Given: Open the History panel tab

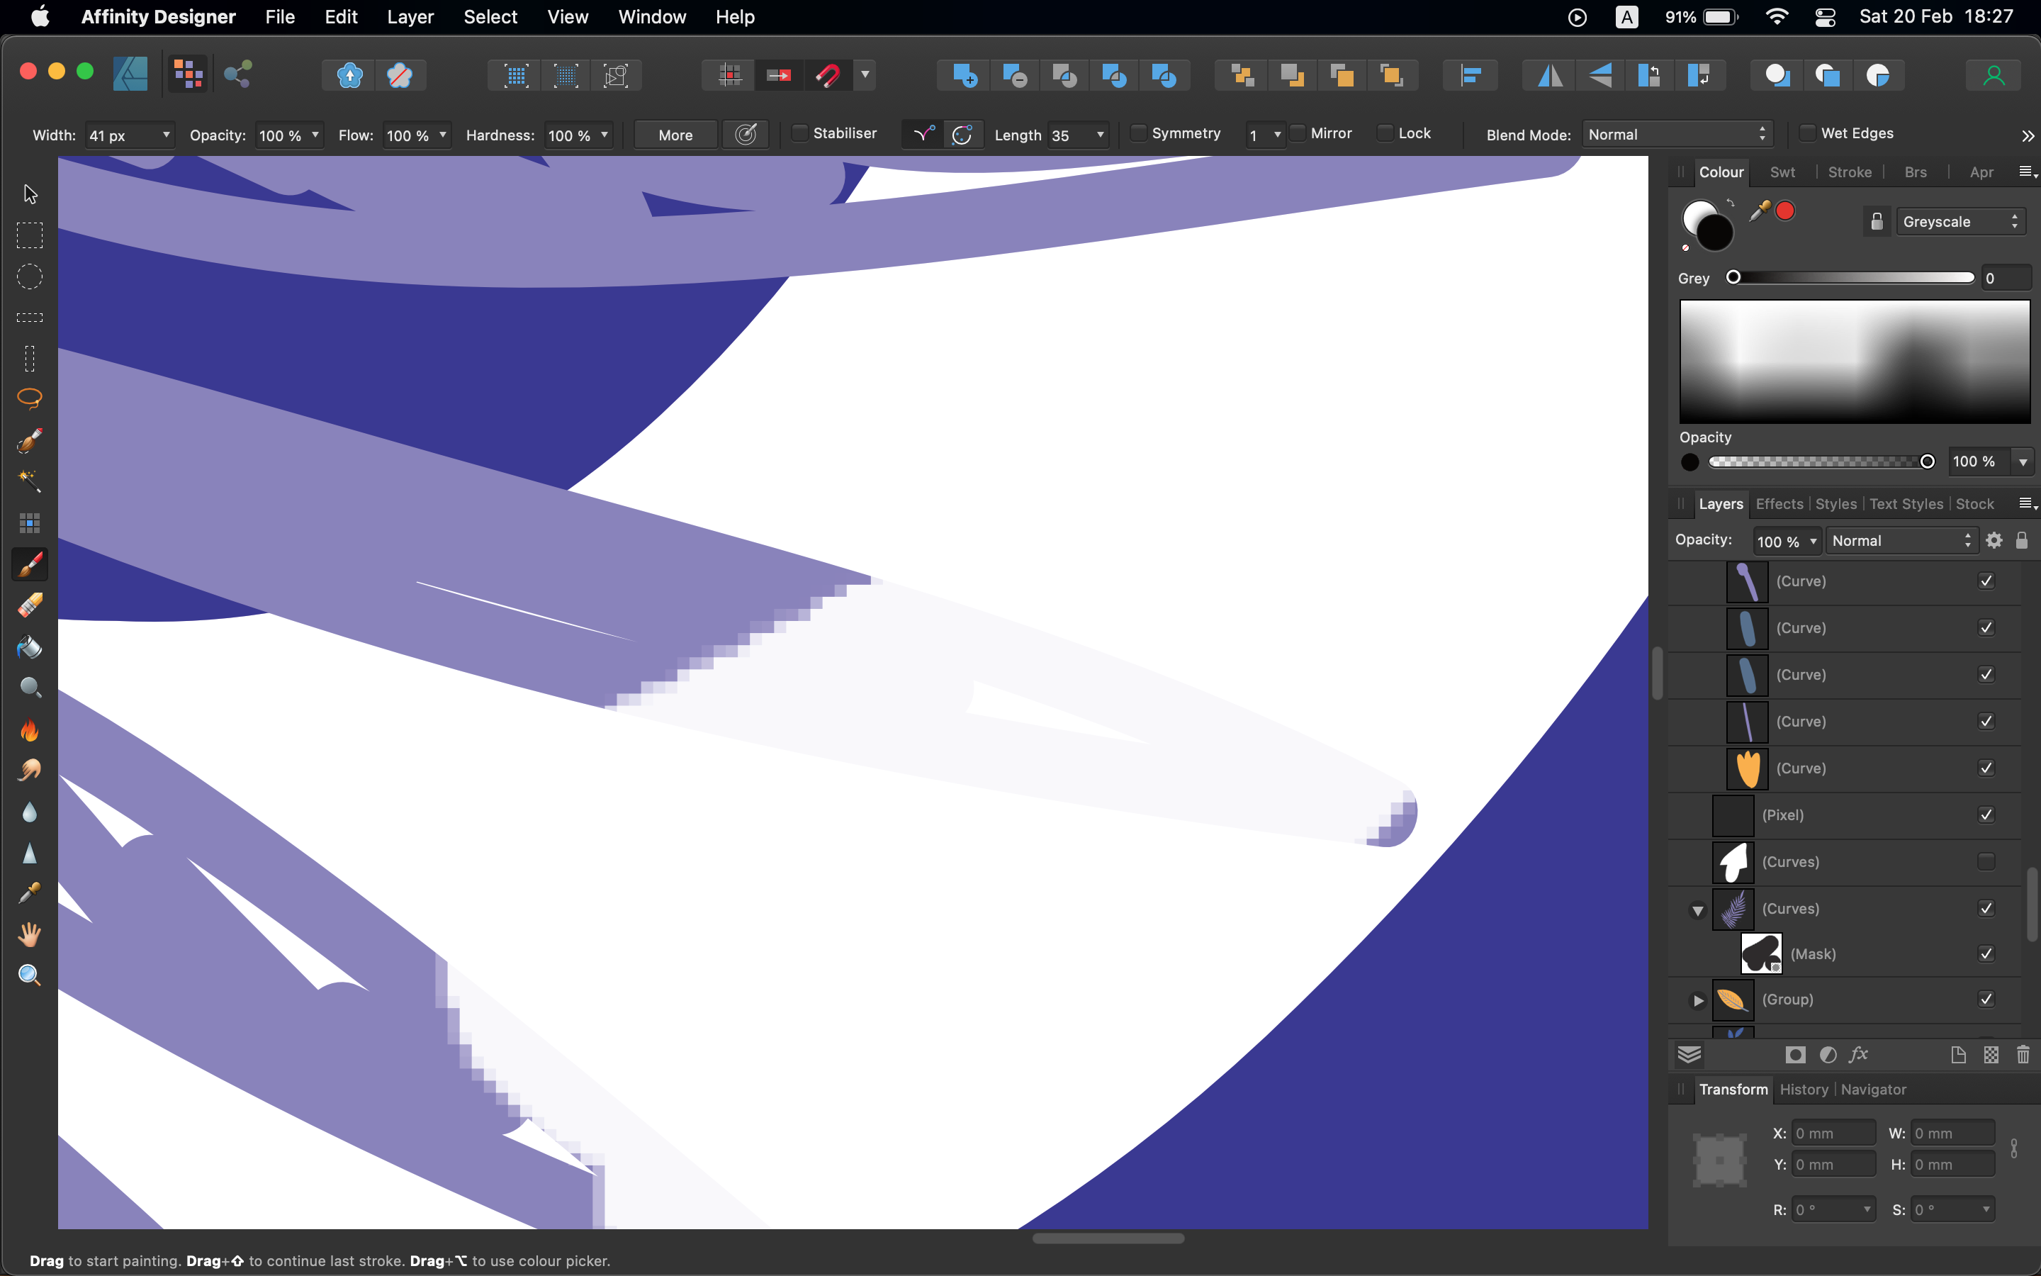Looking at the screenshot, I should pyautogui.click(x=1803, y=1090).
